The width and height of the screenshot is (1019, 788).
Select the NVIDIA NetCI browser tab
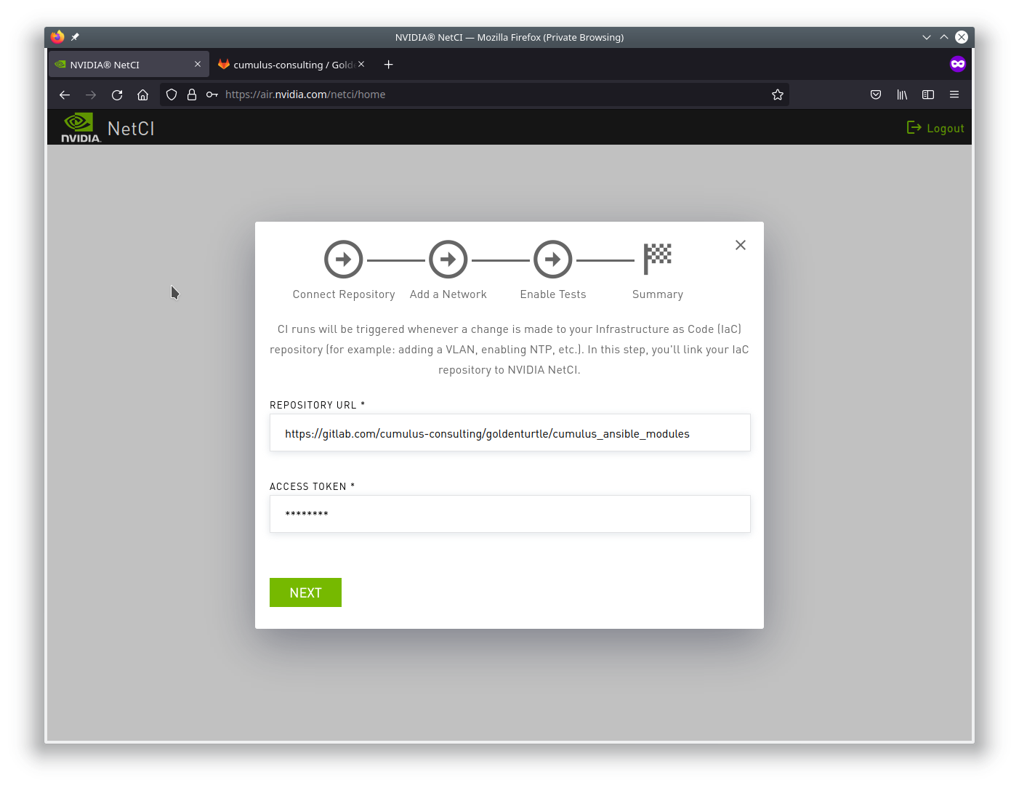pos(120,65)
